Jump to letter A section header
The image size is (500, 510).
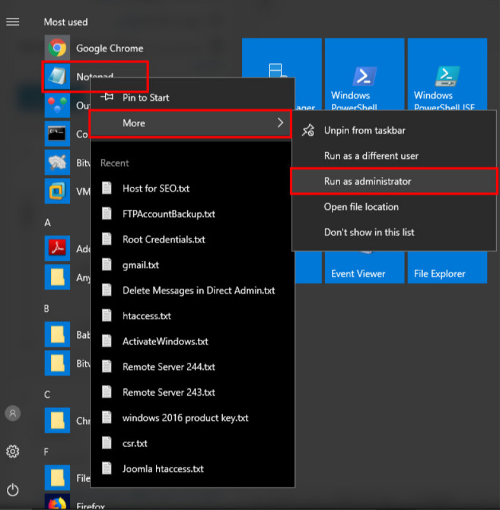(47, 222)
